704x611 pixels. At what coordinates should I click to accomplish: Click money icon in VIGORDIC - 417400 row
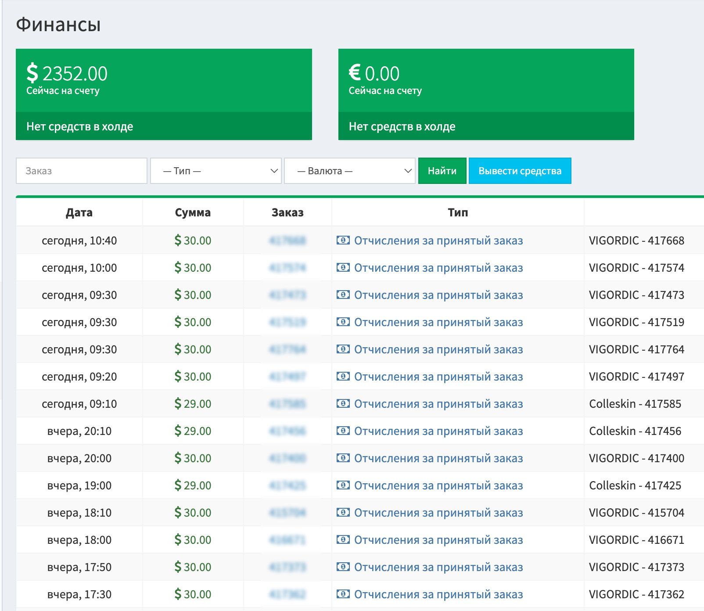pyautogui.click(x=343, y=458)
